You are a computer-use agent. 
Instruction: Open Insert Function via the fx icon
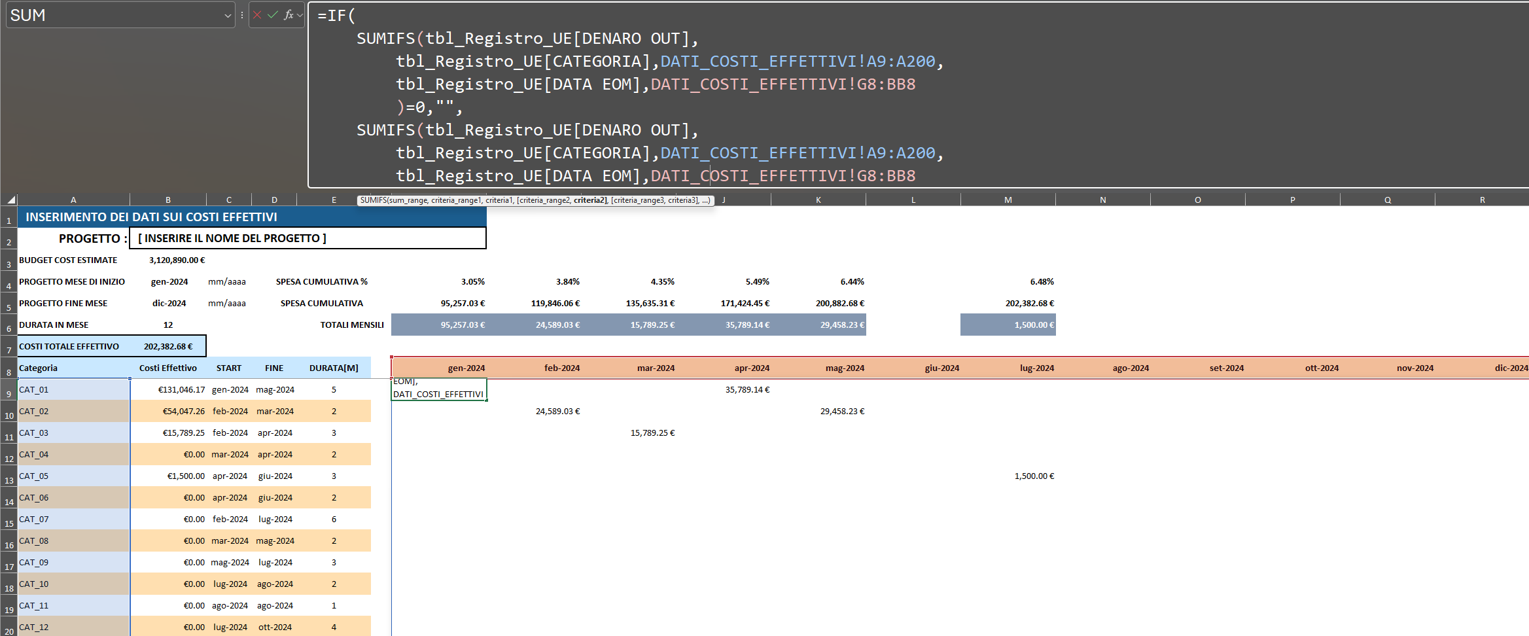(288, 15)
